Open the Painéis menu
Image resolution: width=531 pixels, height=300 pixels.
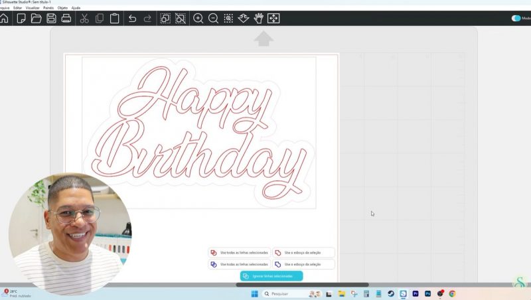pyautogui.click(x=48, y=8)
